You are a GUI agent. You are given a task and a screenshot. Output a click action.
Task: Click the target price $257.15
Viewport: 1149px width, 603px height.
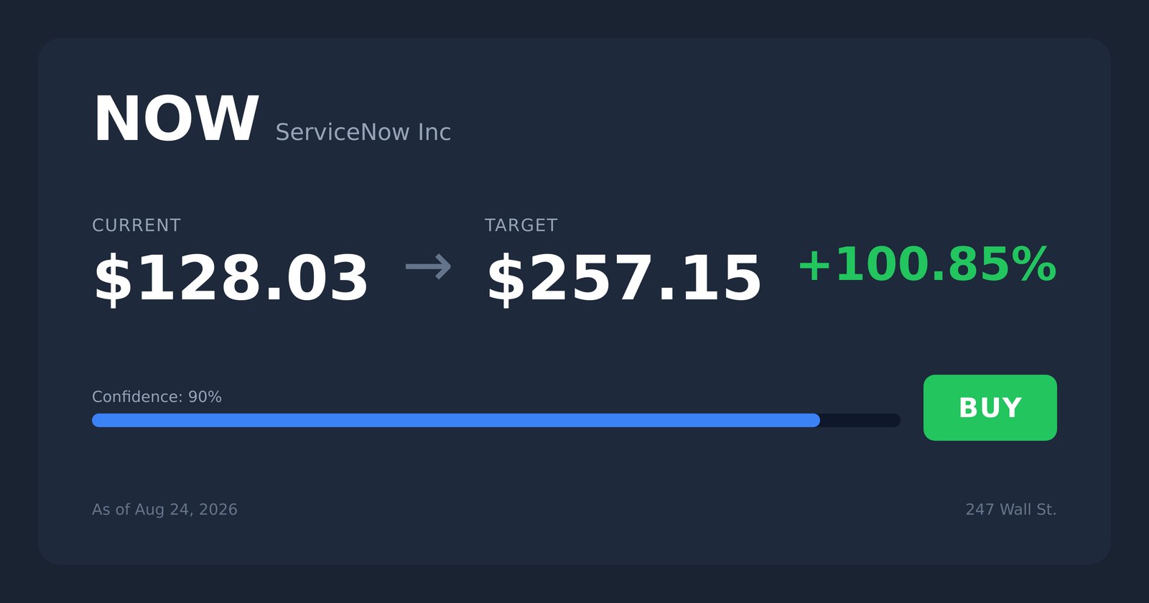(623, 279)
